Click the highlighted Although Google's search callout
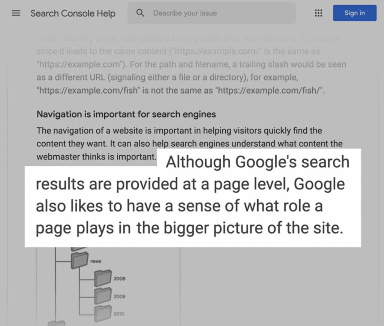This screenshot has height=326, width=384. [193, 198]
